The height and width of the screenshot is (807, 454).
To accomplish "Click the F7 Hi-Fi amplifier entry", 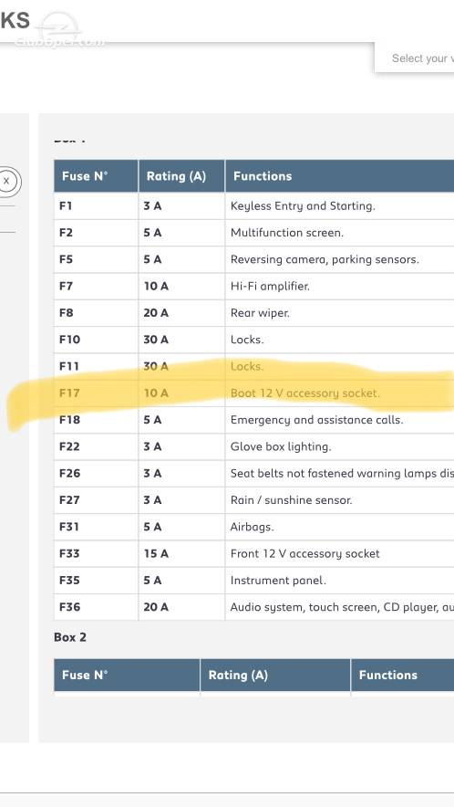I will (x=254, y=286).
